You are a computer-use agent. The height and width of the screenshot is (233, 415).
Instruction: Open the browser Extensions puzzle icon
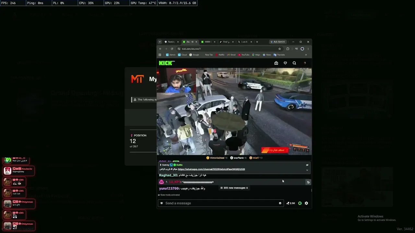coord(288,49)
